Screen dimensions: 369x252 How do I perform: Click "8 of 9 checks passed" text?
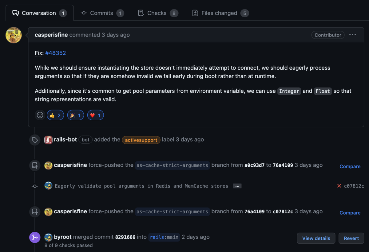68,245
